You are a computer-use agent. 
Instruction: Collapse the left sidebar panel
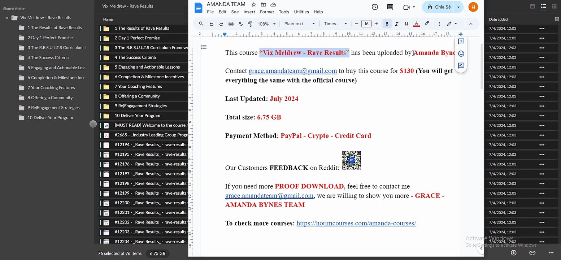coord(93,124)
